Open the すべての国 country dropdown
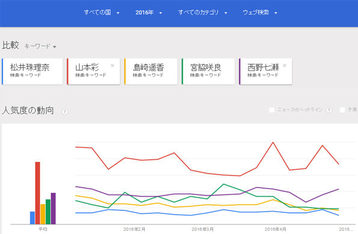This screenshot has height=234, width=358. tap(102, 13)
